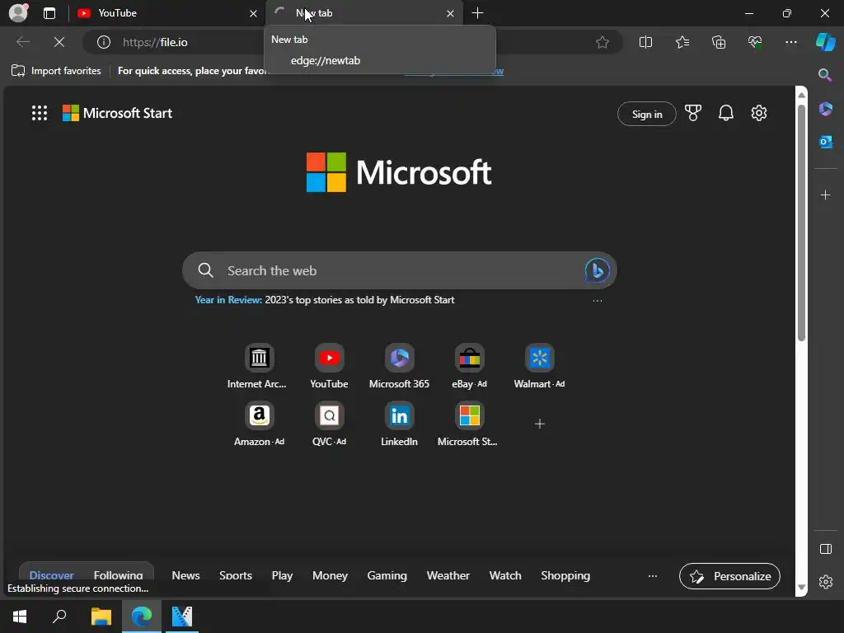This screenshot has width=844, height=633.
Task: Open the Copilot sidebar
Action: 825,42
